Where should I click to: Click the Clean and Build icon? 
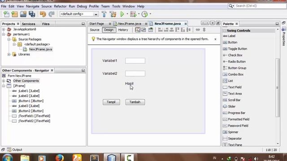point(113,14)
